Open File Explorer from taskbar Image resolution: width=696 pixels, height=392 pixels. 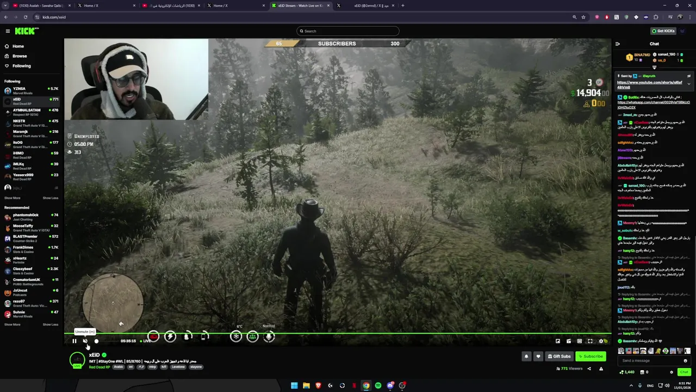(x=306, y=385)
